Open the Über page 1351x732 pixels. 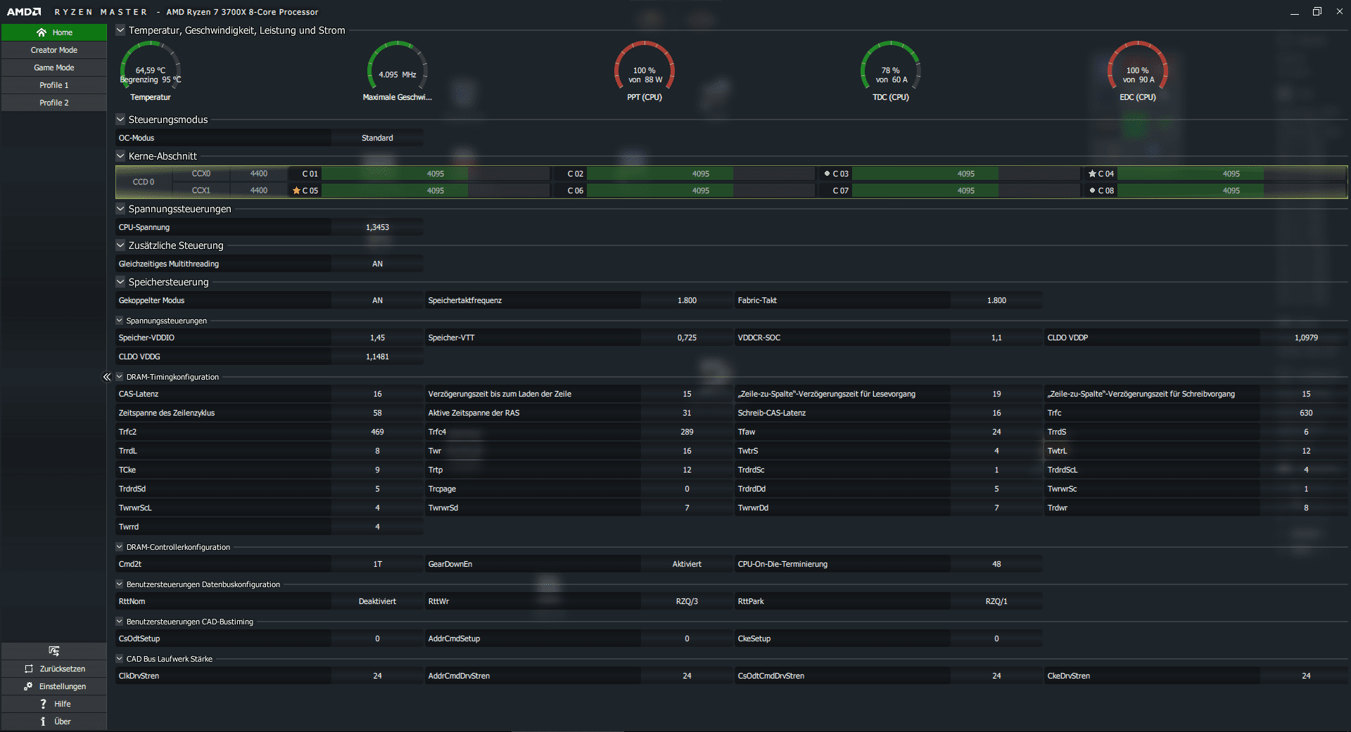(x=54, y=721)
